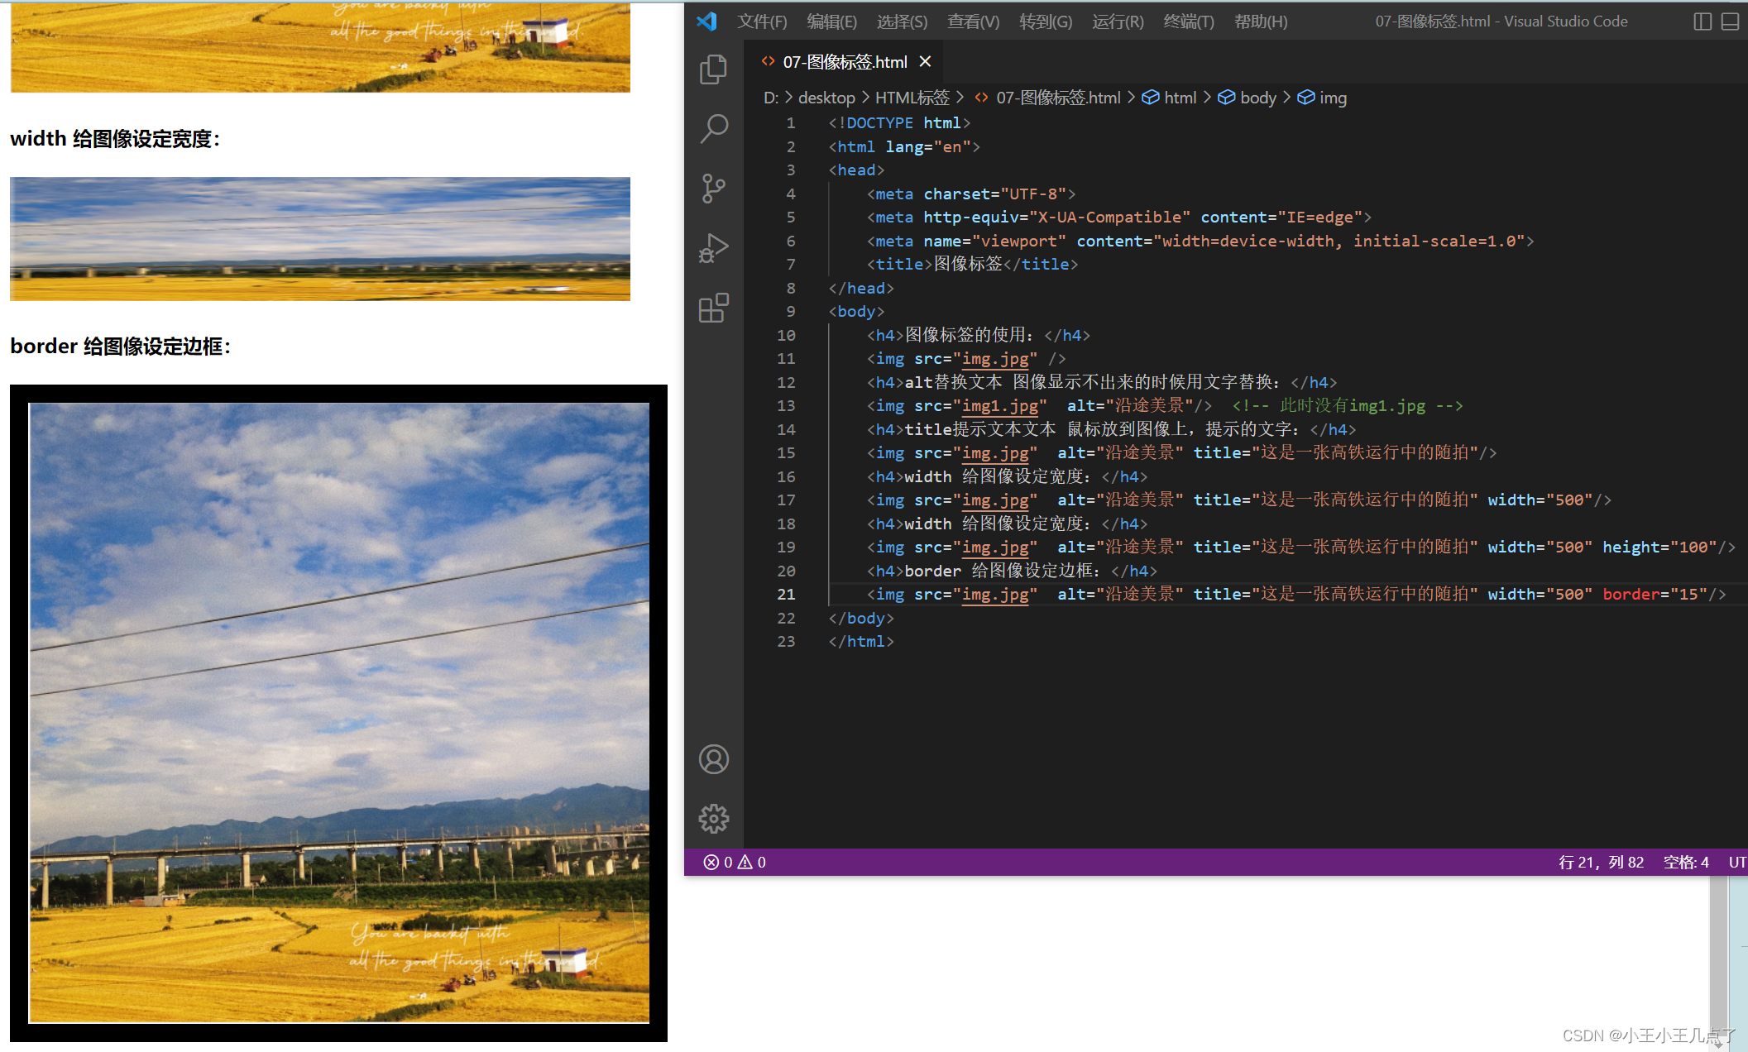The height and width of the screenshot is (1052, 1748).
Task: Click the border="15" attribute in line 21
Action: pyautogui.click(x=1655, y=594)
